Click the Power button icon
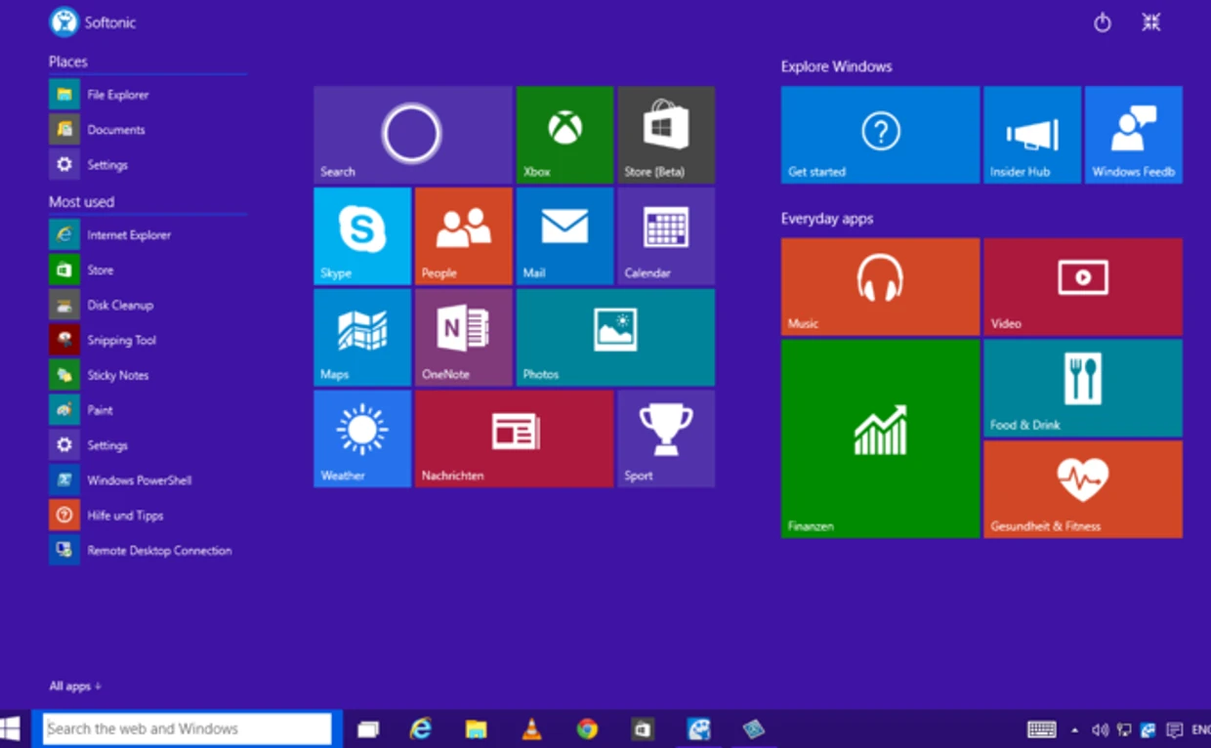 click(1102, 22)
